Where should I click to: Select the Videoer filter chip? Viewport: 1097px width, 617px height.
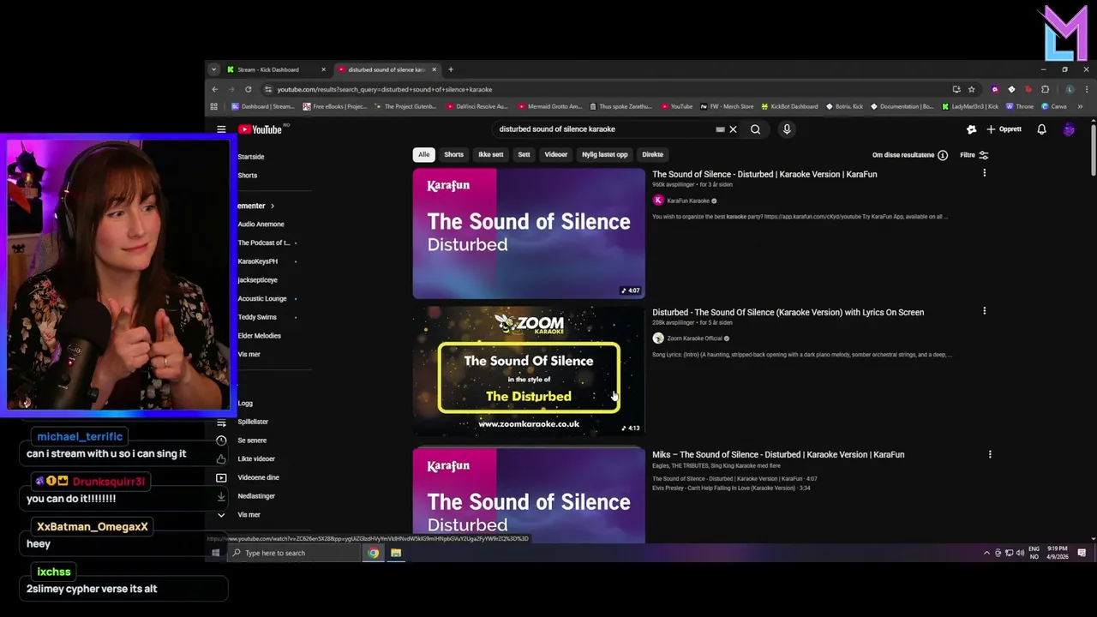point(555,154)
